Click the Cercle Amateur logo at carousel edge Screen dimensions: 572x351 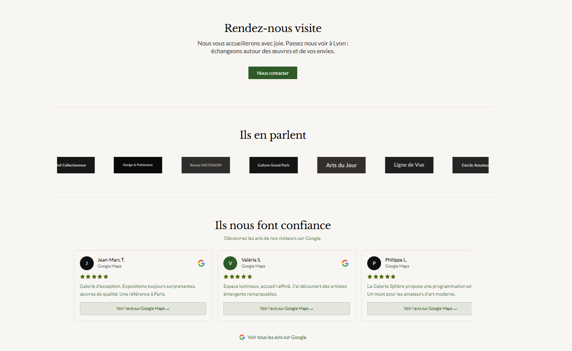click(470, 165)
